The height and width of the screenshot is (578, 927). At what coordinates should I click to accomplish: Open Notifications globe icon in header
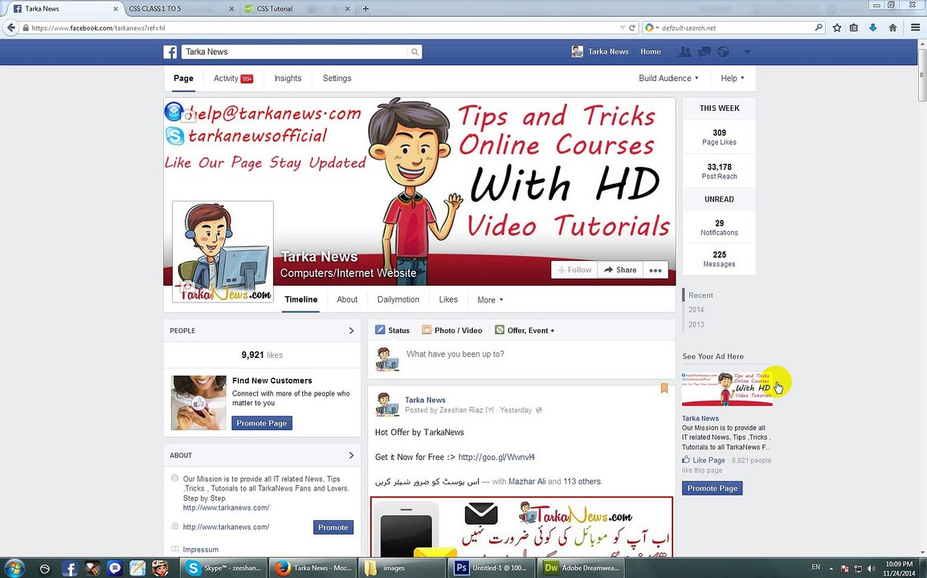[x=723, y=52]
